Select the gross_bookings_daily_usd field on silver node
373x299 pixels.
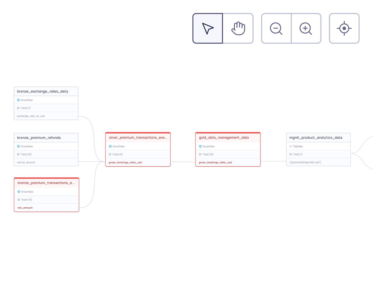pos(125,162)
